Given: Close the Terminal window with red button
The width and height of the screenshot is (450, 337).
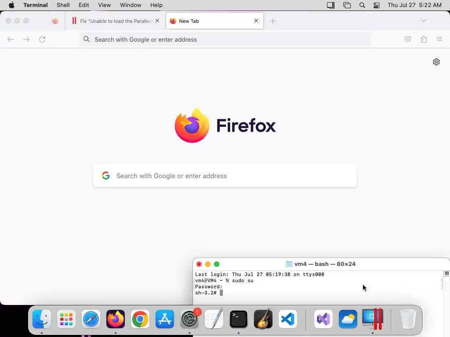Looking at the screenshot, I should (x=199, y=264).
